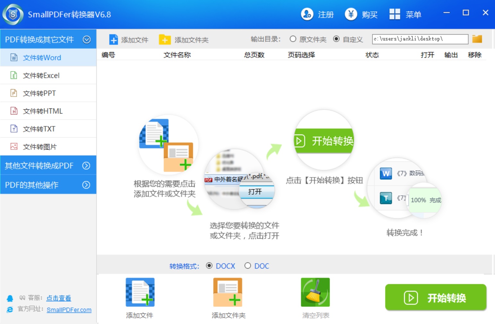Click the guide's 开始转换 illustration circle
The image size is (495, 324).
click(324, 140)
